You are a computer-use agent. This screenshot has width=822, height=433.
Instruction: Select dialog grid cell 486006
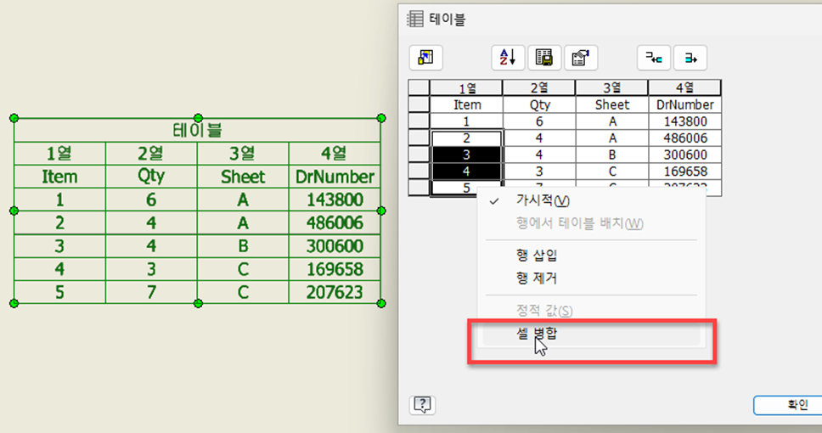point(685,138)
